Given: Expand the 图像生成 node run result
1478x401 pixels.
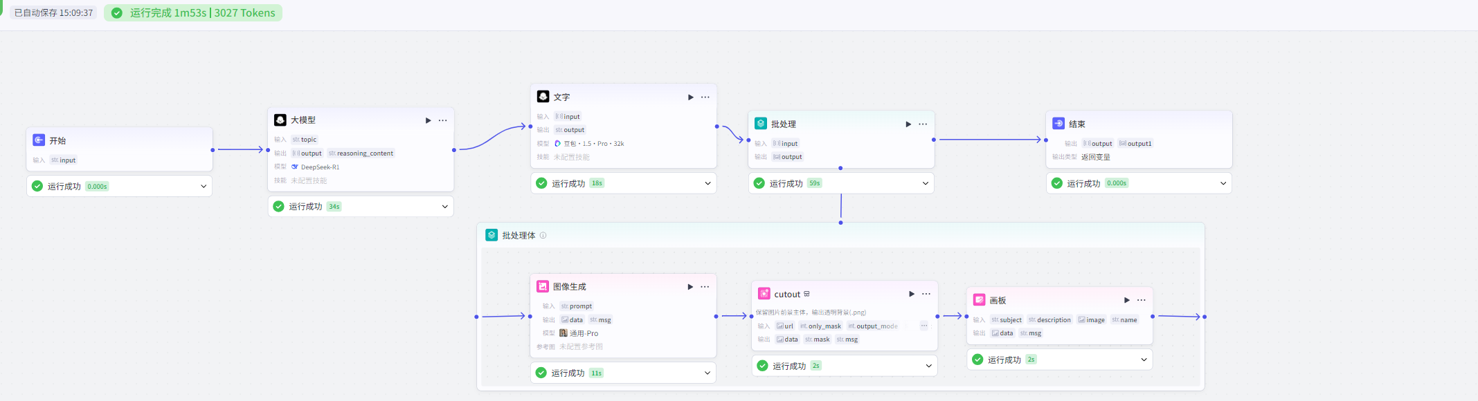Looking at the screenshot, I should 708,373.
